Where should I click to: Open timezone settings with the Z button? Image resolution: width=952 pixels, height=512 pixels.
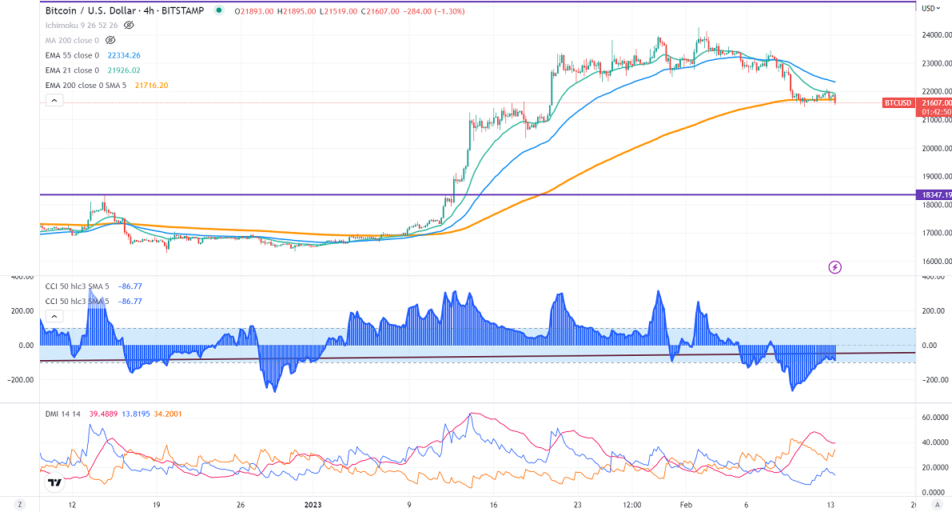coord(22,506)
